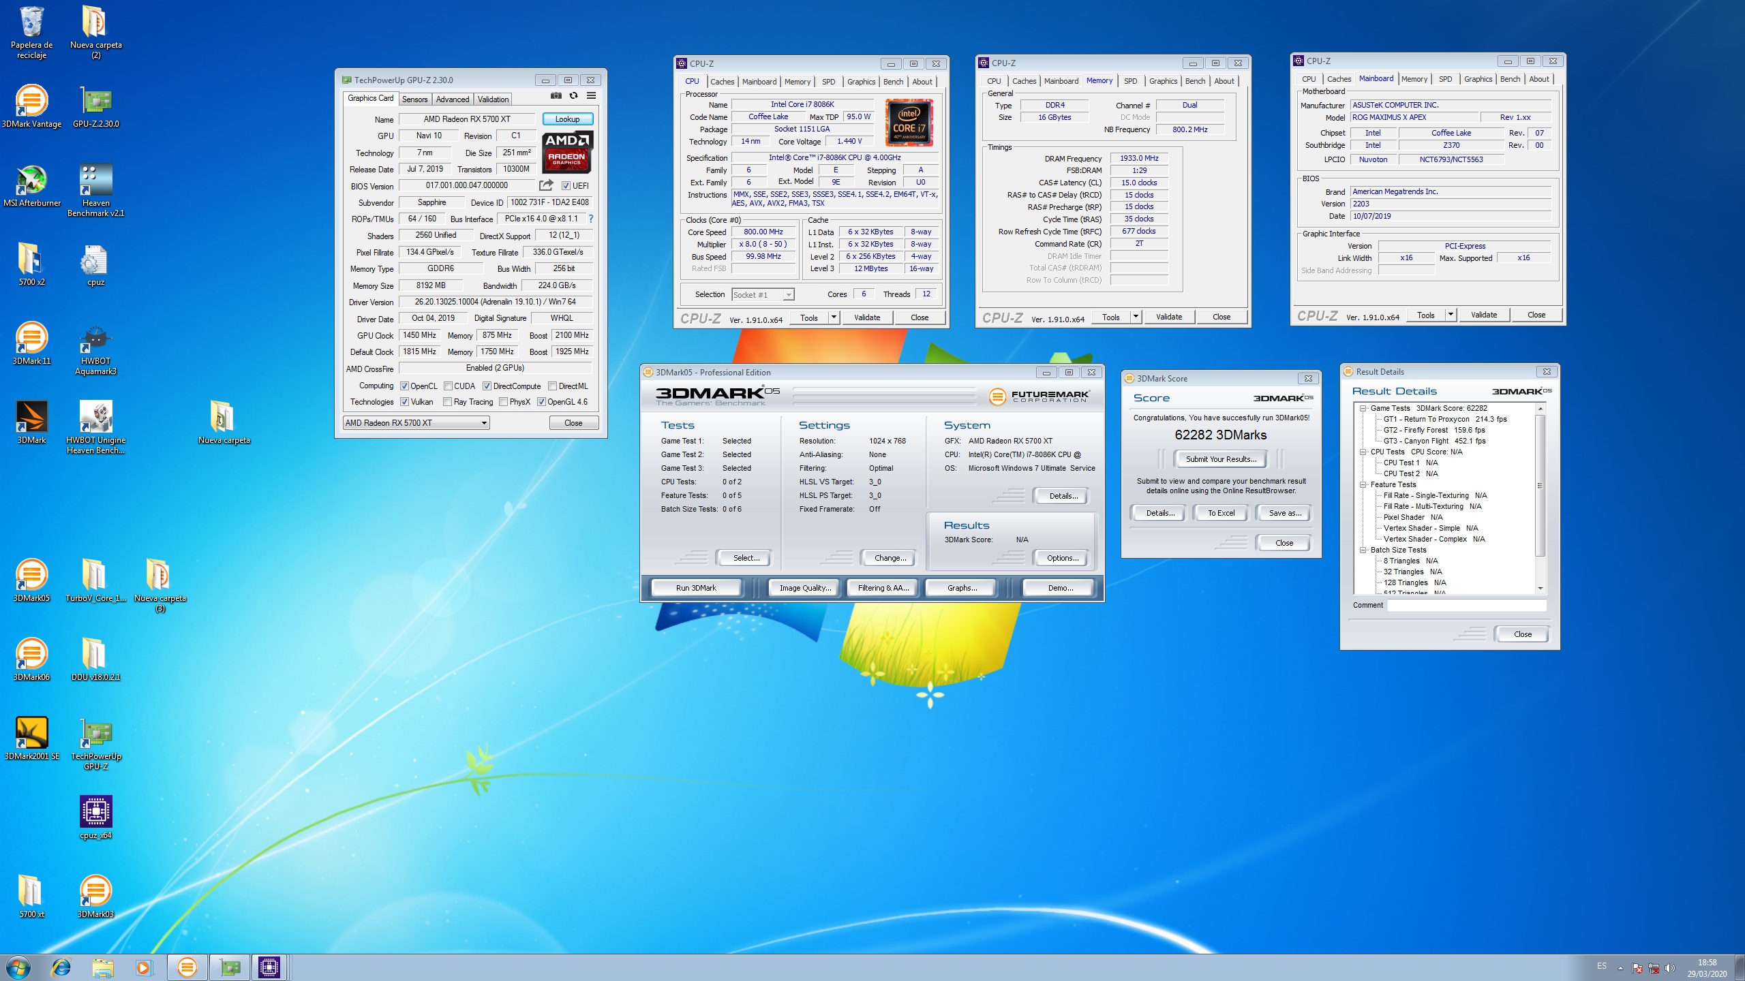The image size is (1745, 981).
Task: Select the Heaven Benchmark v2.1 icon
Action: pos(95,191)
